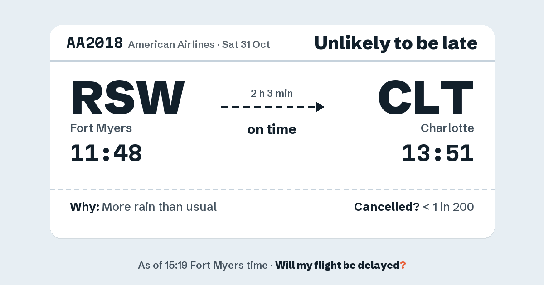The image size is (544, 285).
Task: Click the More rain than usual reason
Action: [x=160, y=207]
